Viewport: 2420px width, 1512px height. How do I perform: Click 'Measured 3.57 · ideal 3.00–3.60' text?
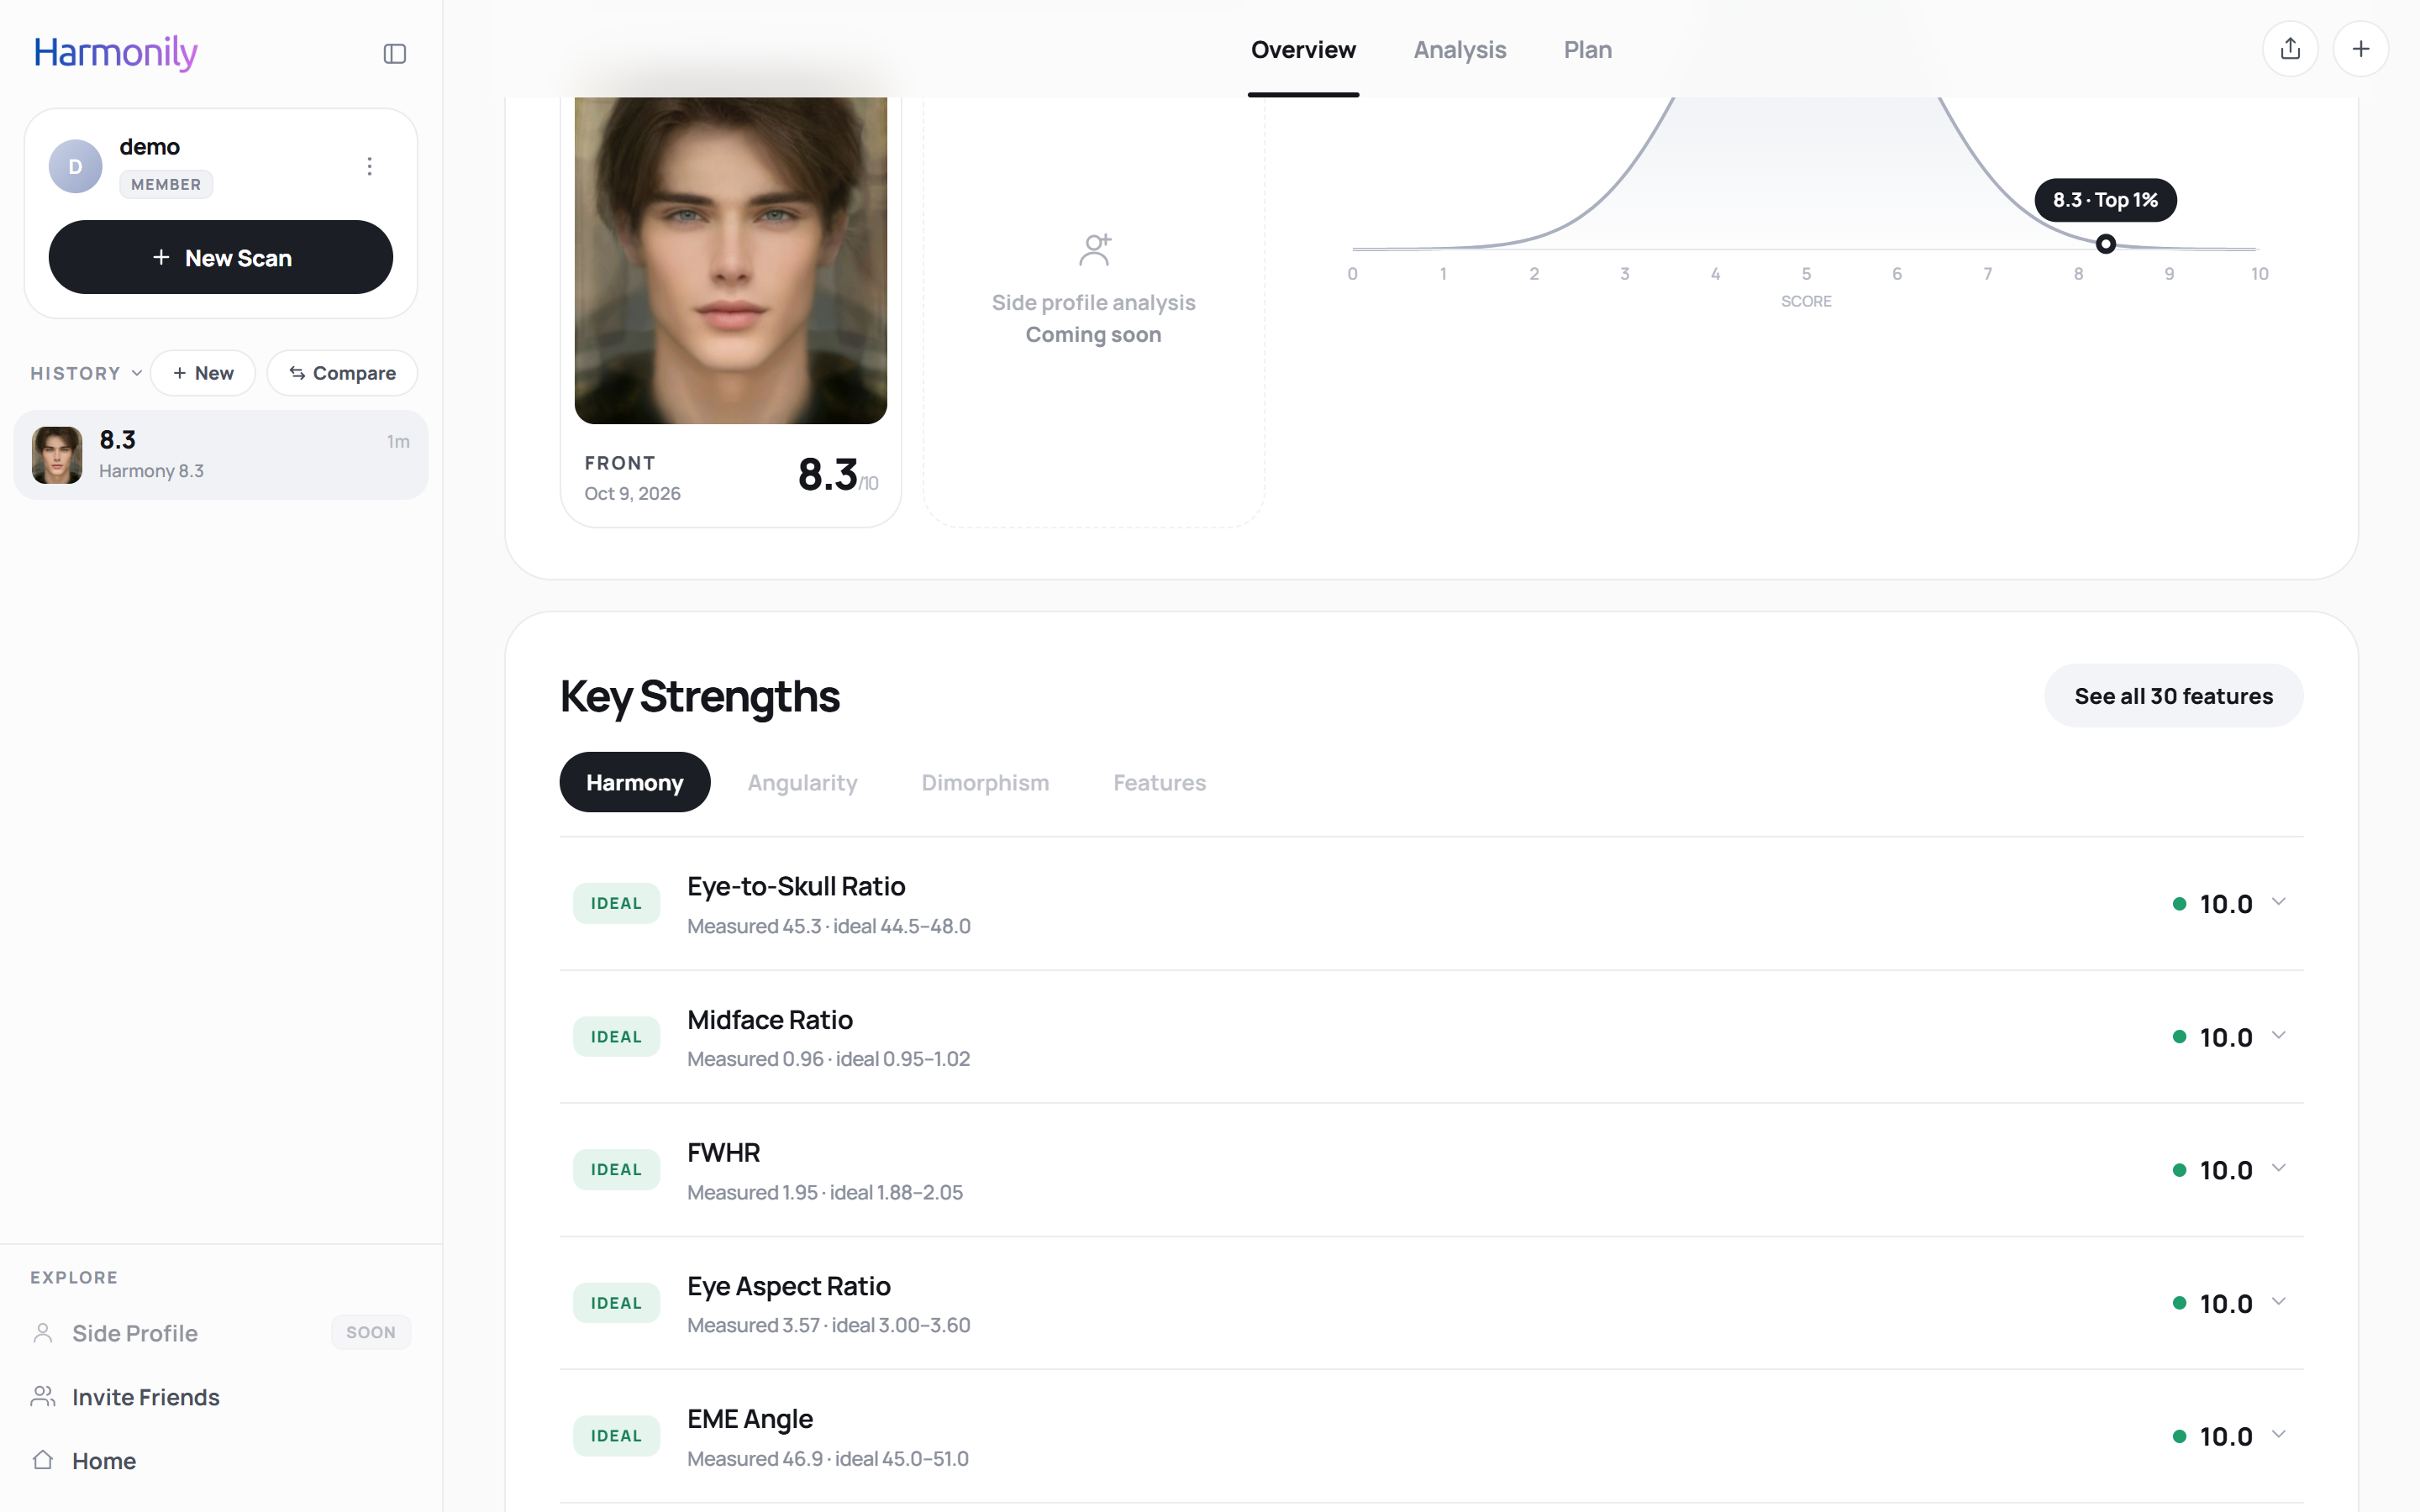point(829,1325)
